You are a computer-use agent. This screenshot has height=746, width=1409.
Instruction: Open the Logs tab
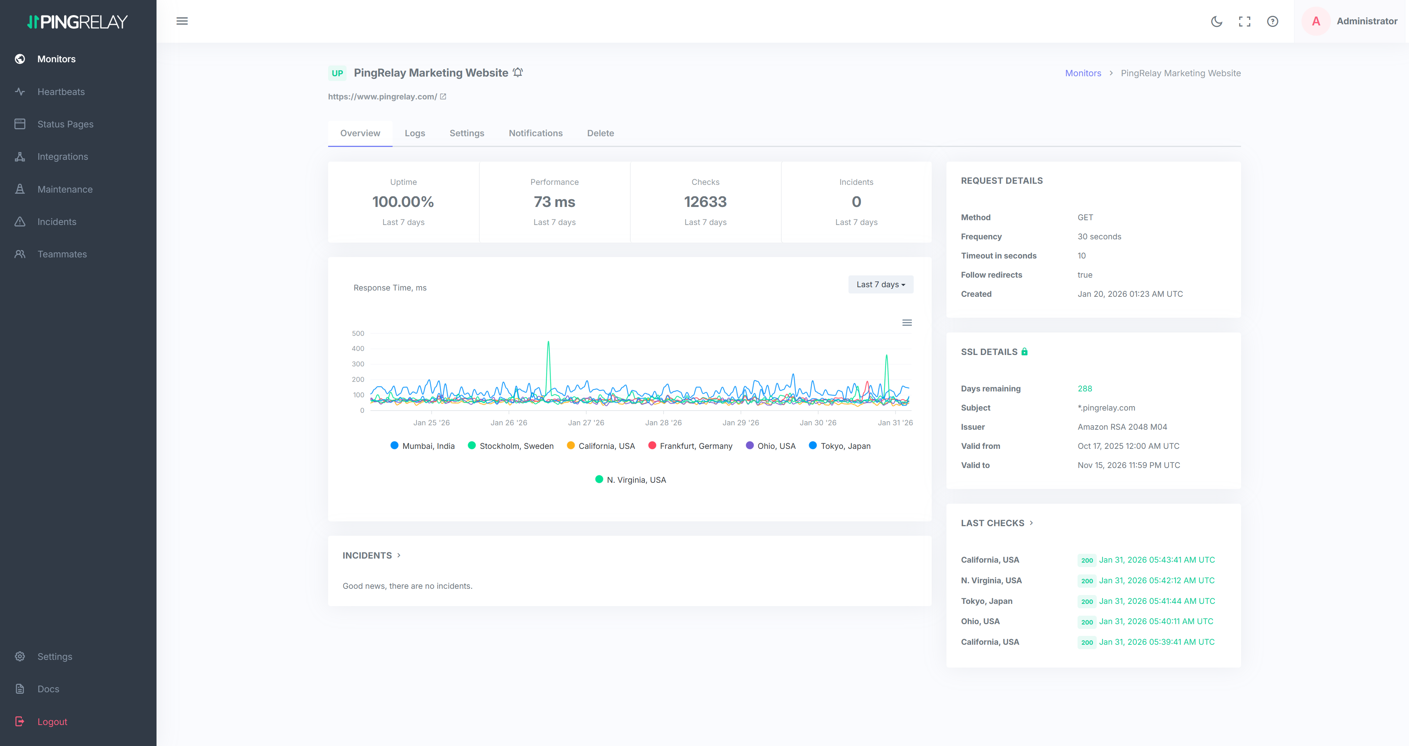pyautogui.click(x=415, y=133)
